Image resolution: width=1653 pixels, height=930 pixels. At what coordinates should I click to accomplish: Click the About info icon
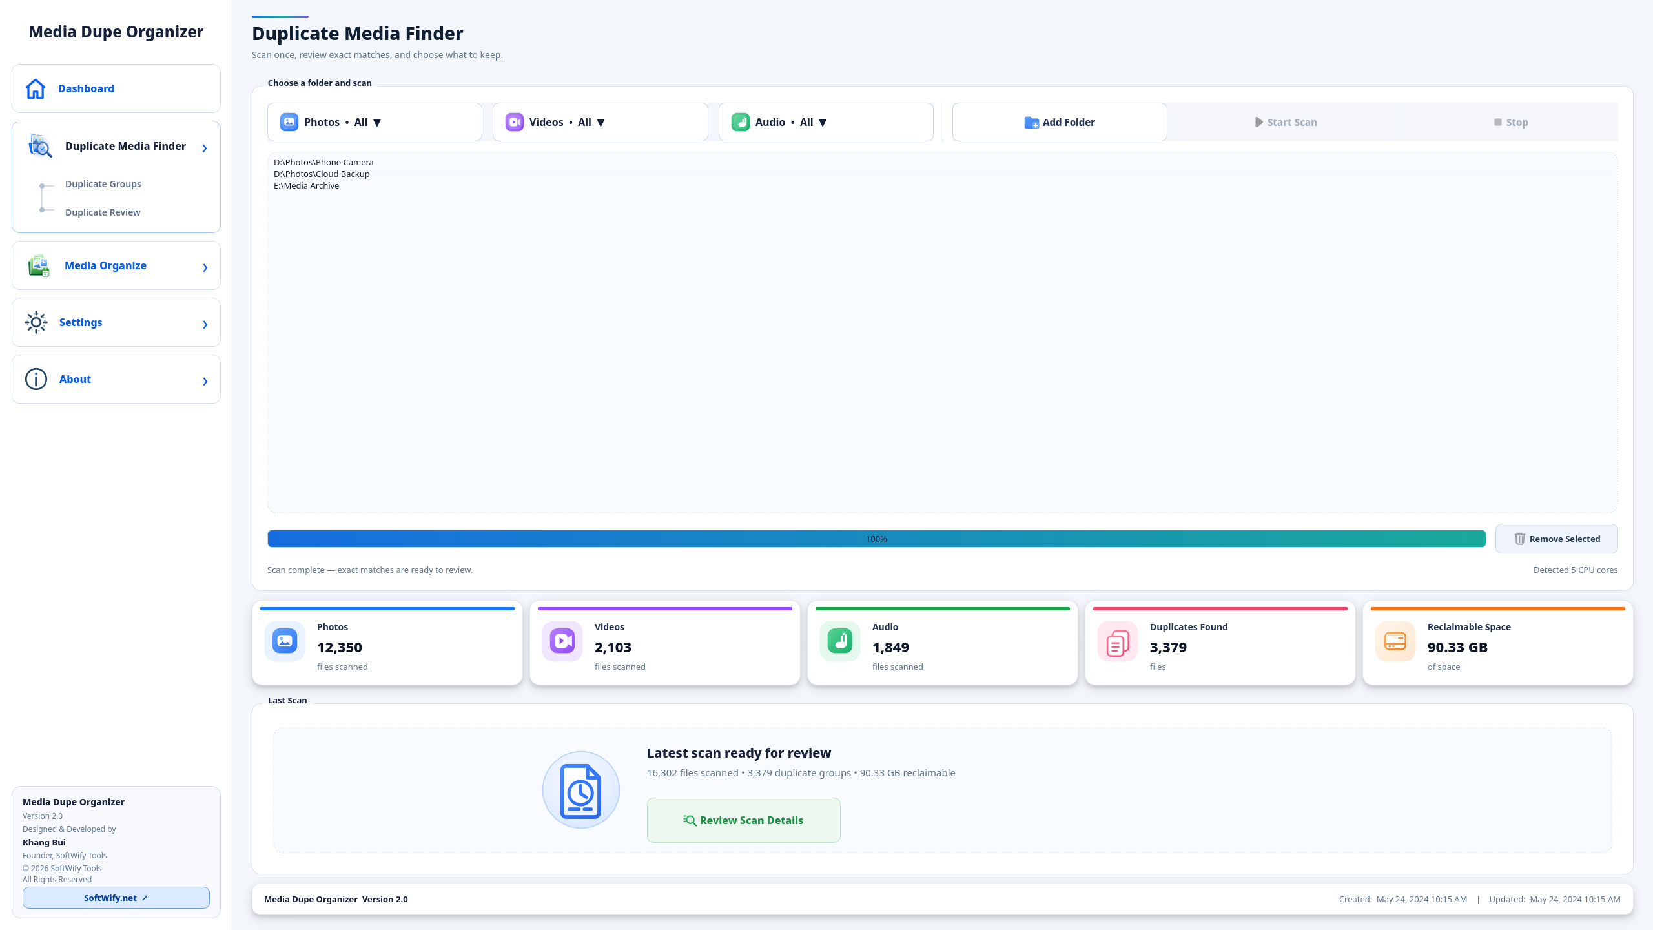pyautogui.click(x=36, y=379)
